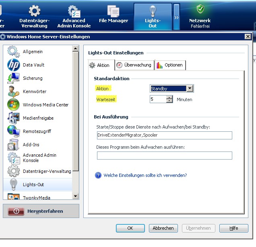Open link Welche Einstellungen sollte ich verwenden?
256x247 pixels.
[x=145, y=175]
